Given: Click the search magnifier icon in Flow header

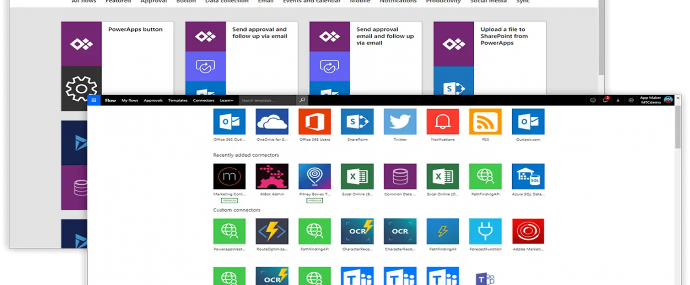Looking at the screenshot, I should coord(302,100).
